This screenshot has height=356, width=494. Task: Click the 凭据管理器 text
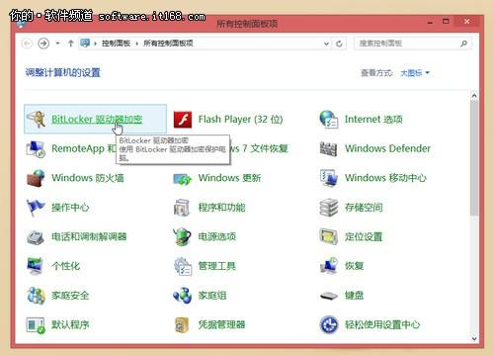pos(221,324)
